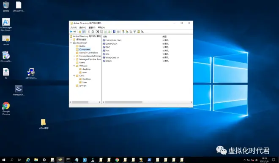Collapse the cloud.local domain node
Image resolution: width=279 pixels, height=163 pixels.
tap(71, 43)
